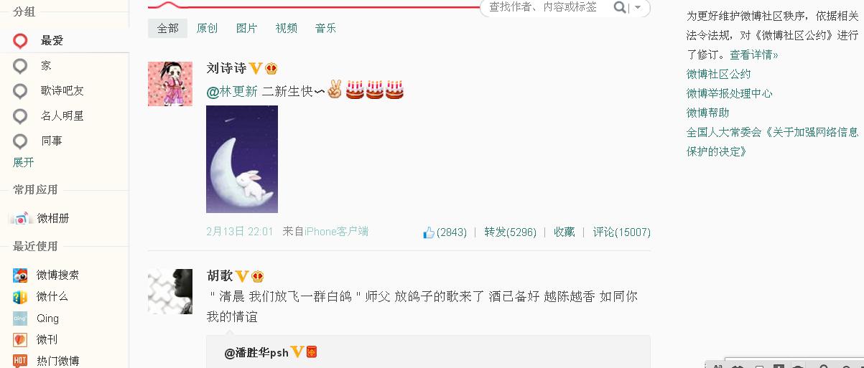The height and width of the screenshot is (368, 864).
Task: Open the 热门微博 HOT icon
Action: [x=20, y=360]
